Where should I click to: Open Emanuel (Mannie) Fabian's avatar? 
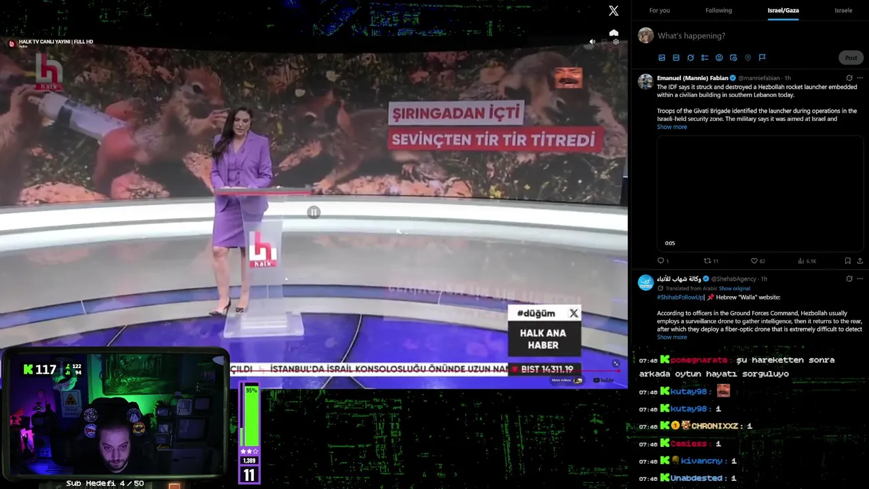tap(646, 81)
